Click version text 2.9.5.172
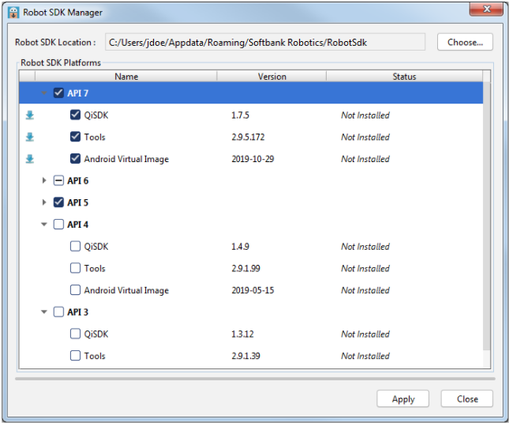The height and width of the screenshot is (423, 509). point(248,137)
